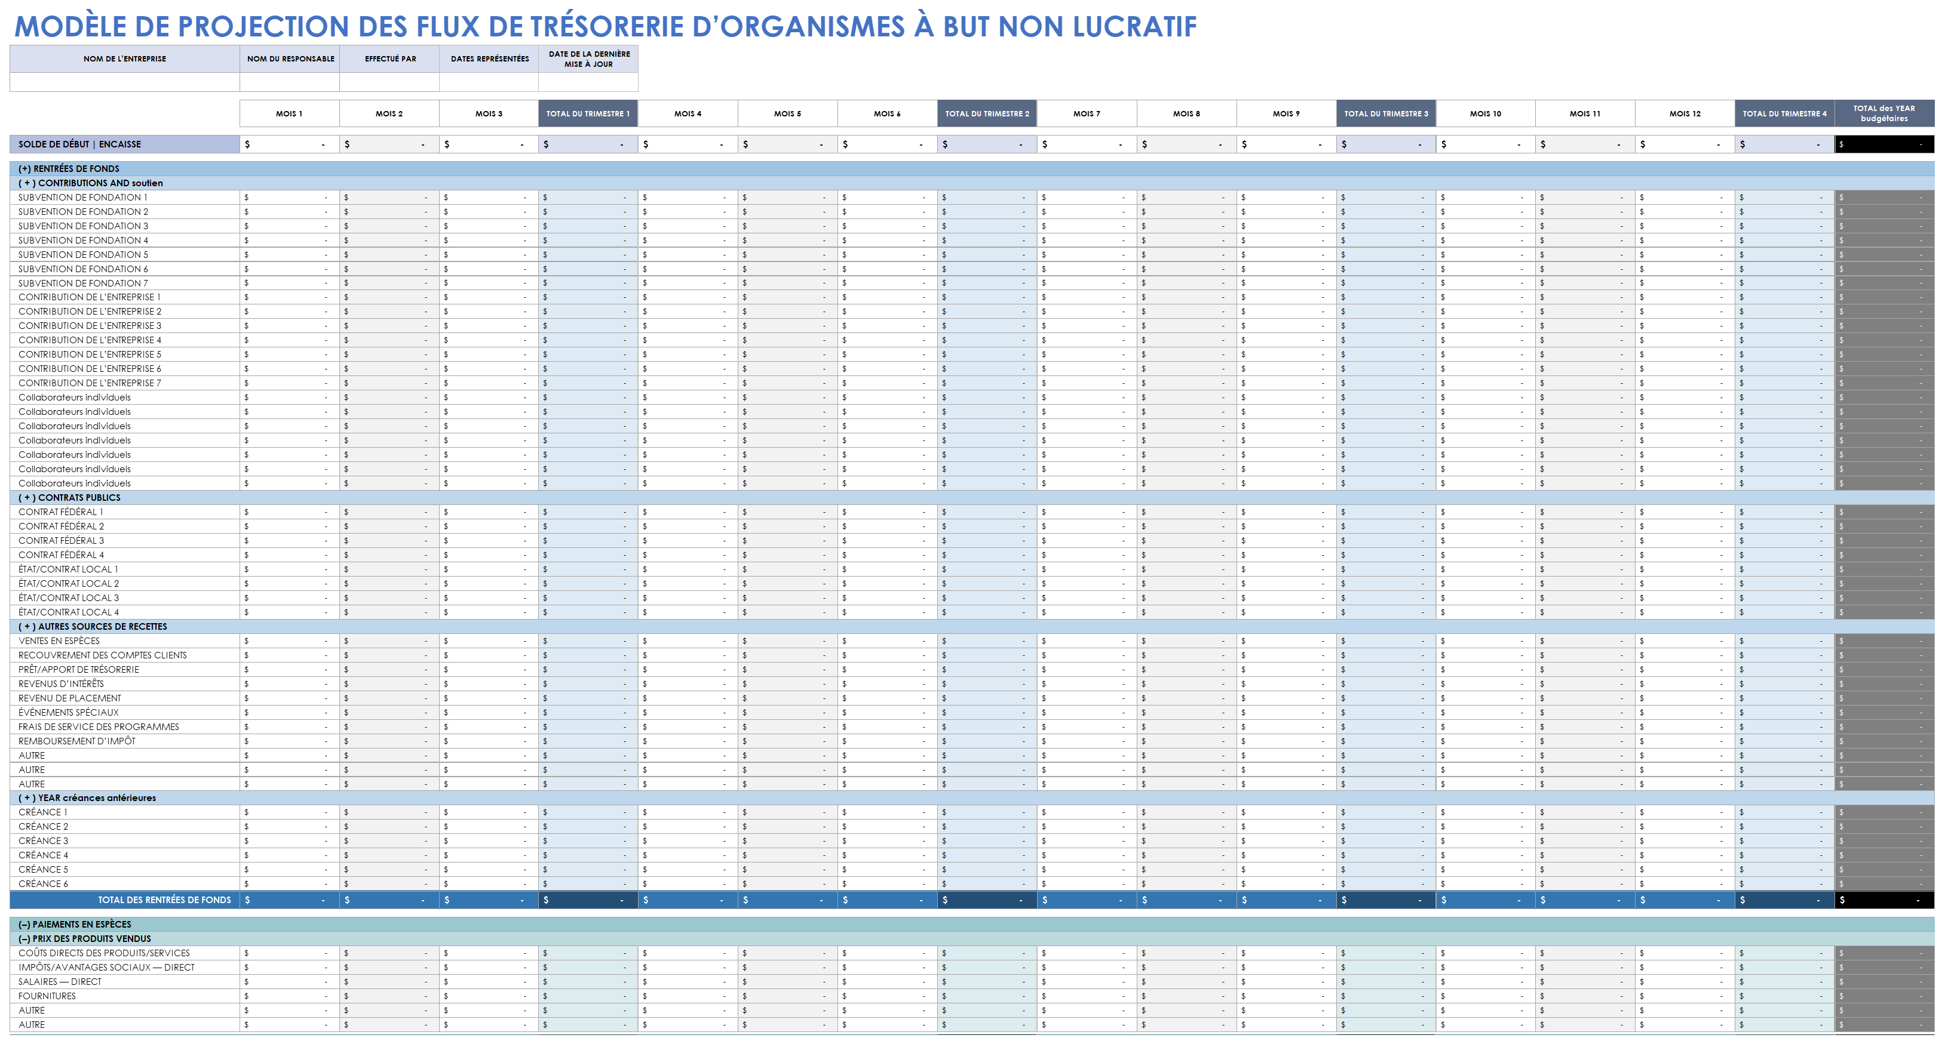Select the MOIS 3 column header
Viewport: 1945px width, 1041px height.
489,113
